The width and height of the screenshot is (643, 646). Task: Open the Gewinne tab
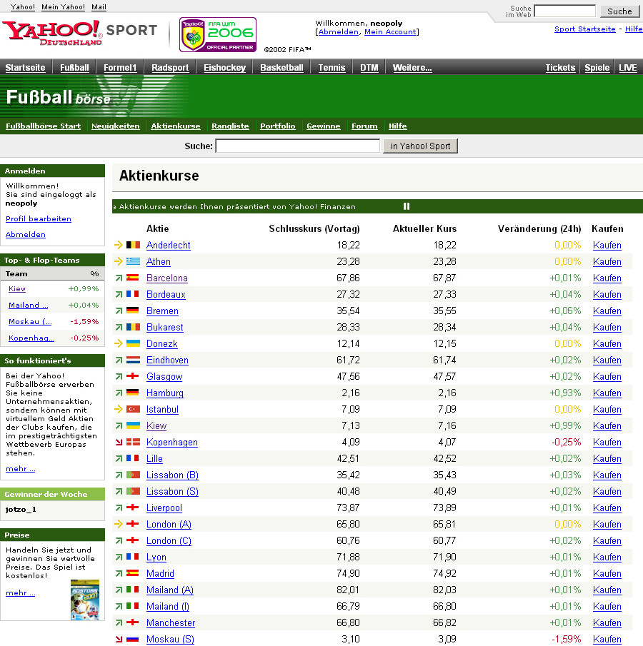pos(324,126)
